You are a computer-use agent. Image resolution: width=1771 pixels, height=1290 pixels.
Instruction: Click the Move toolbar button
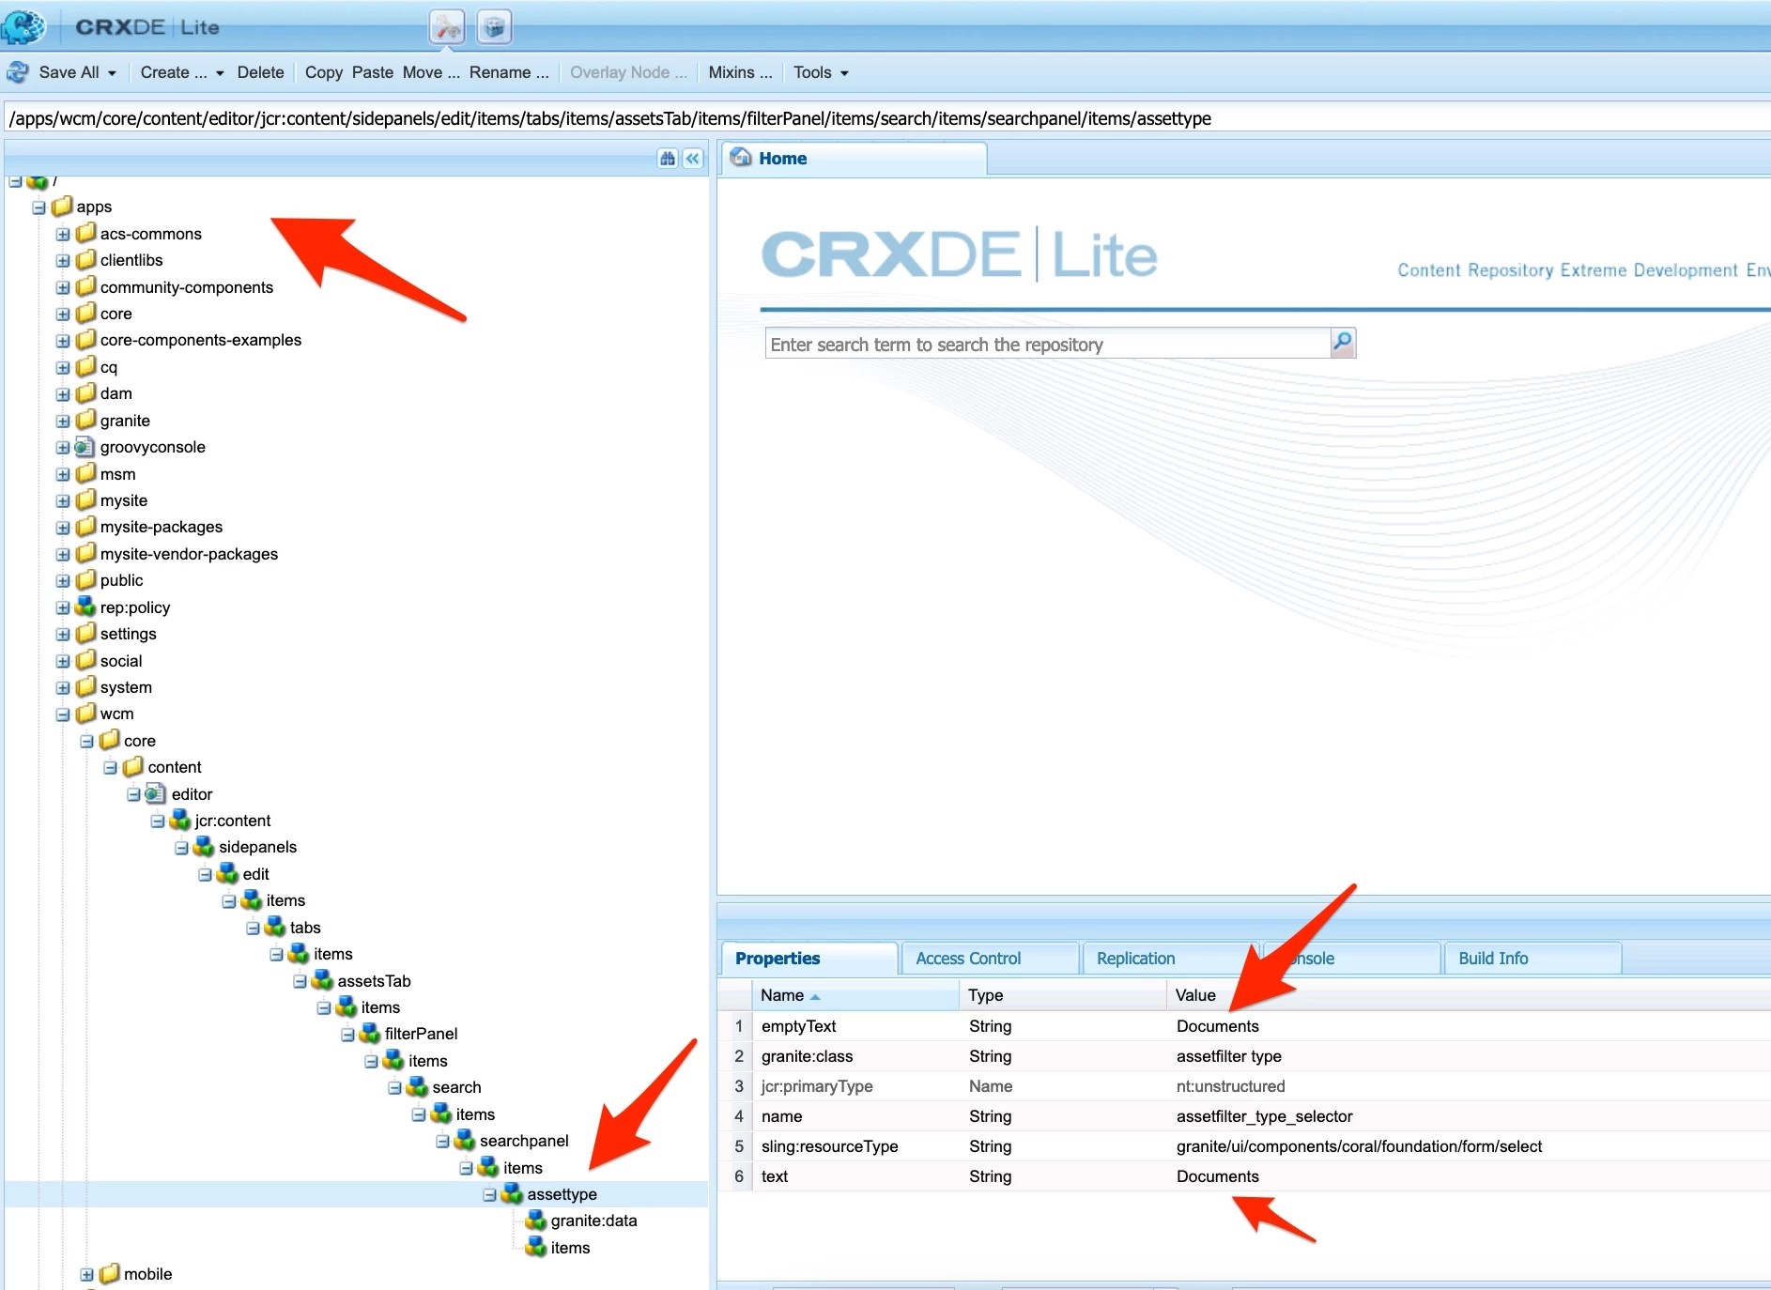431,72
